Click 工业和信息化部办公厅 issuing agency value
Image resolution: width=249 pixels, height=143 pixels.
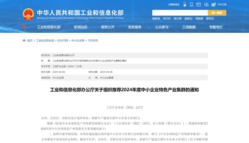[x=63, y=55]
